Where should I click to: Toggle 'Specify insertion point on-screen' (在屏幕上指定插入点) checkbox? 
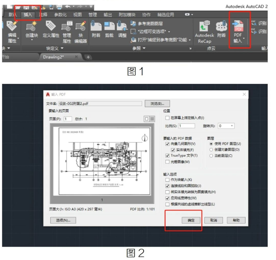tap(167, 118)
